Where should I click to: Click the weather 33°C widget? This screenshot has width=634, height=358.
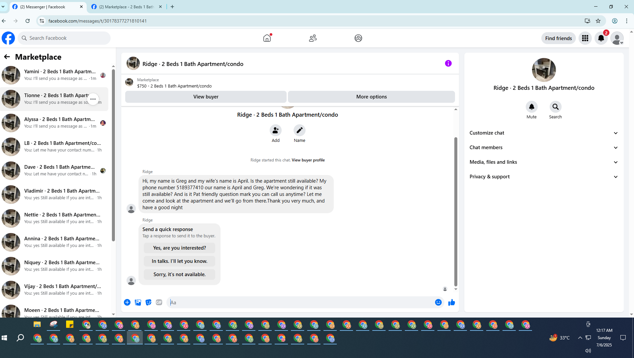point(560,338)
